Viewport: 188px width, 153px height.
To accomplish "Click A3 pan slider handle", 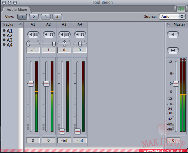I will [64, 43].
